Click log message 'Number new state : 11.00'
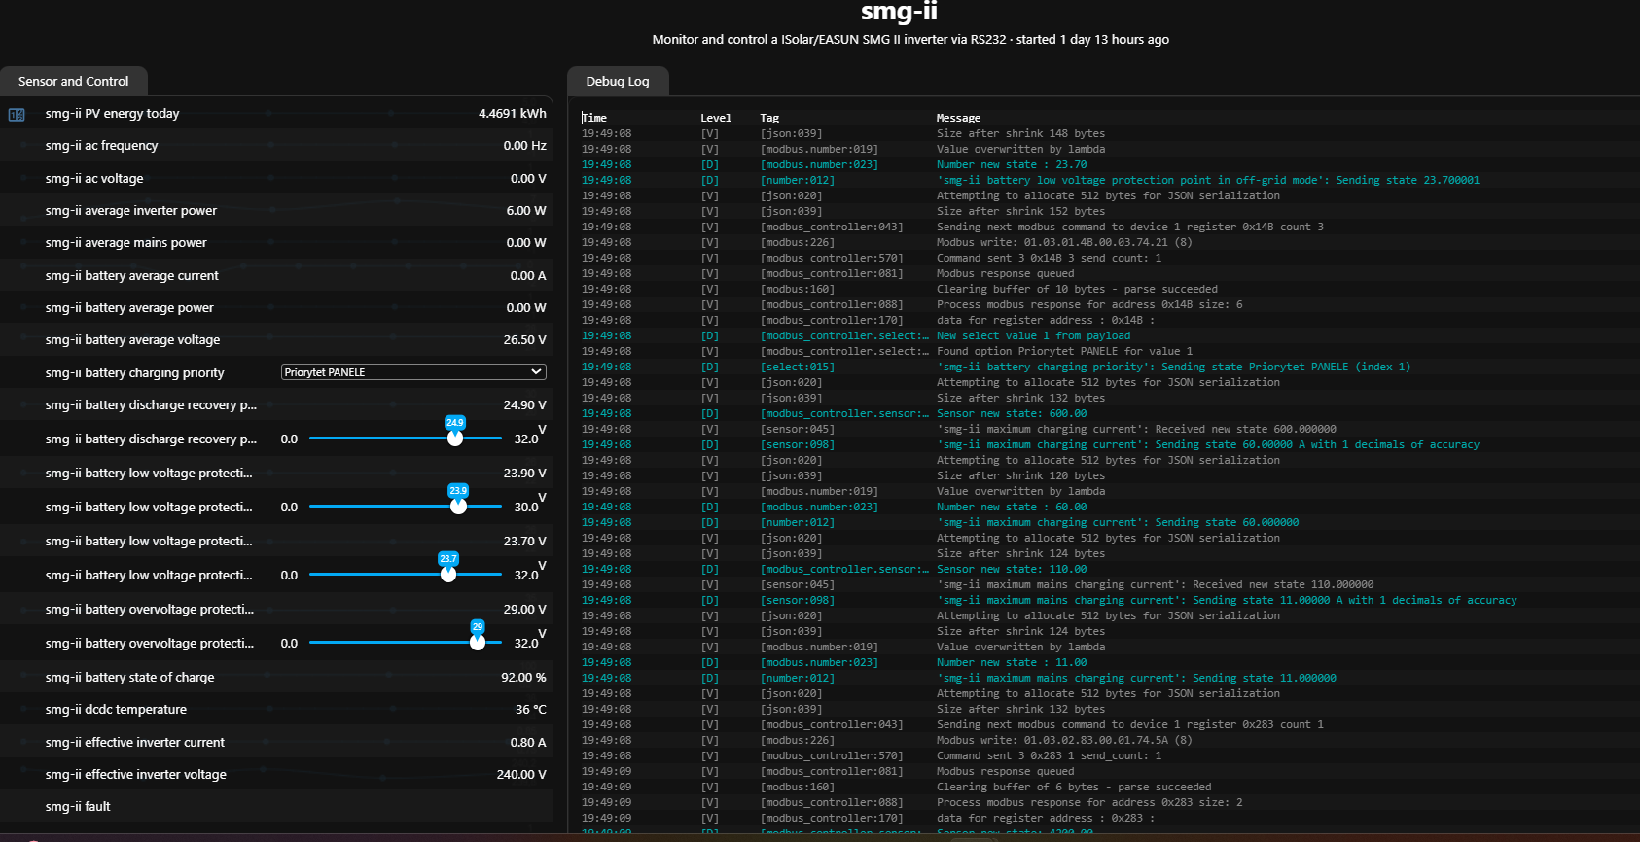Screen dimensions: 1640x842 1012,663
